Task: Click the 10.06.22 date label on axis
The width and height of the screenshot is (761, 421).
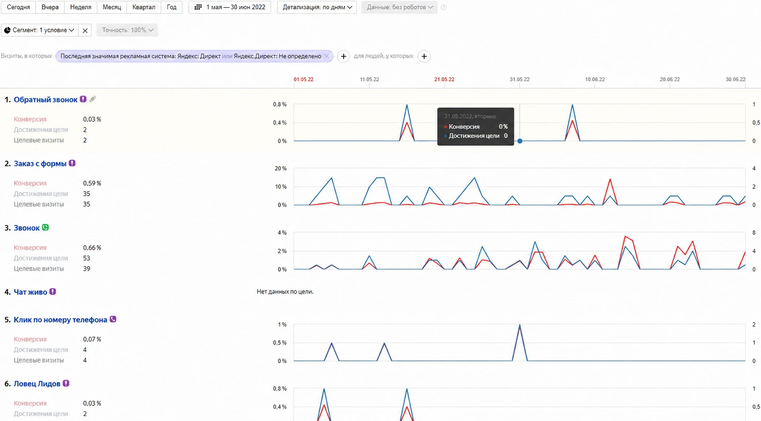Action: click(x=595, y=79)
